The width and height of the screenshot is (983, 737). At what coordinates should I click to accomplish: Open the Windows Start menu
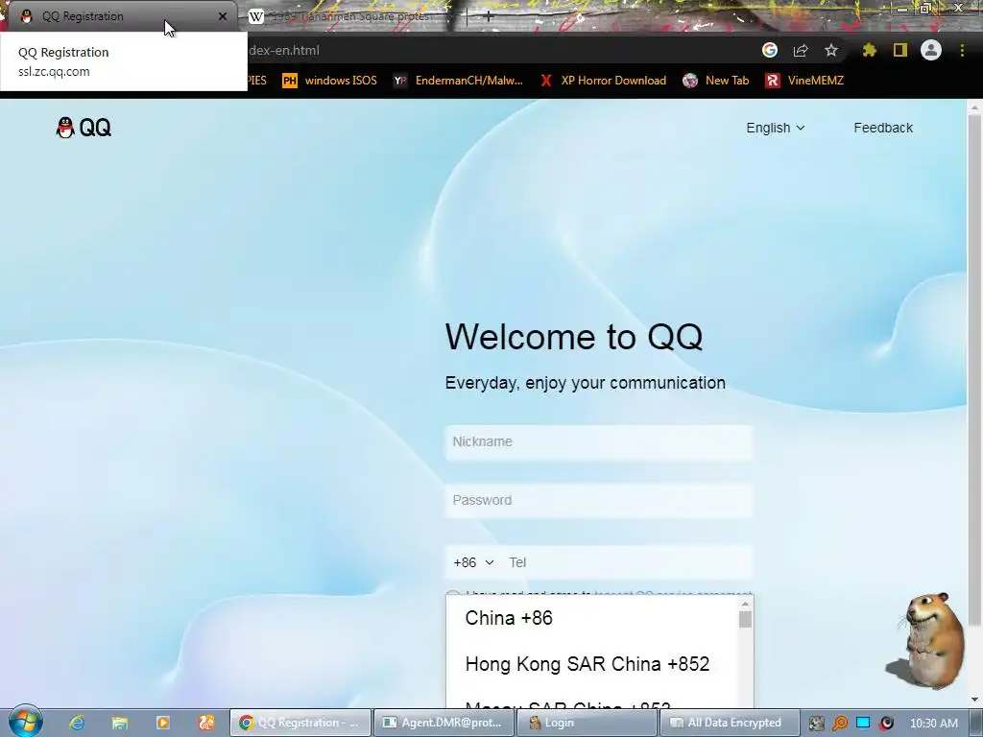tap(25, 722)
